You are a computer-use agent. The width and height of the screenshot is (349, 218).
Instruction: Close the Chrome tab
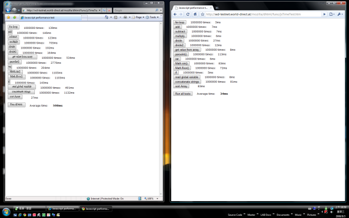coord(211,8)
